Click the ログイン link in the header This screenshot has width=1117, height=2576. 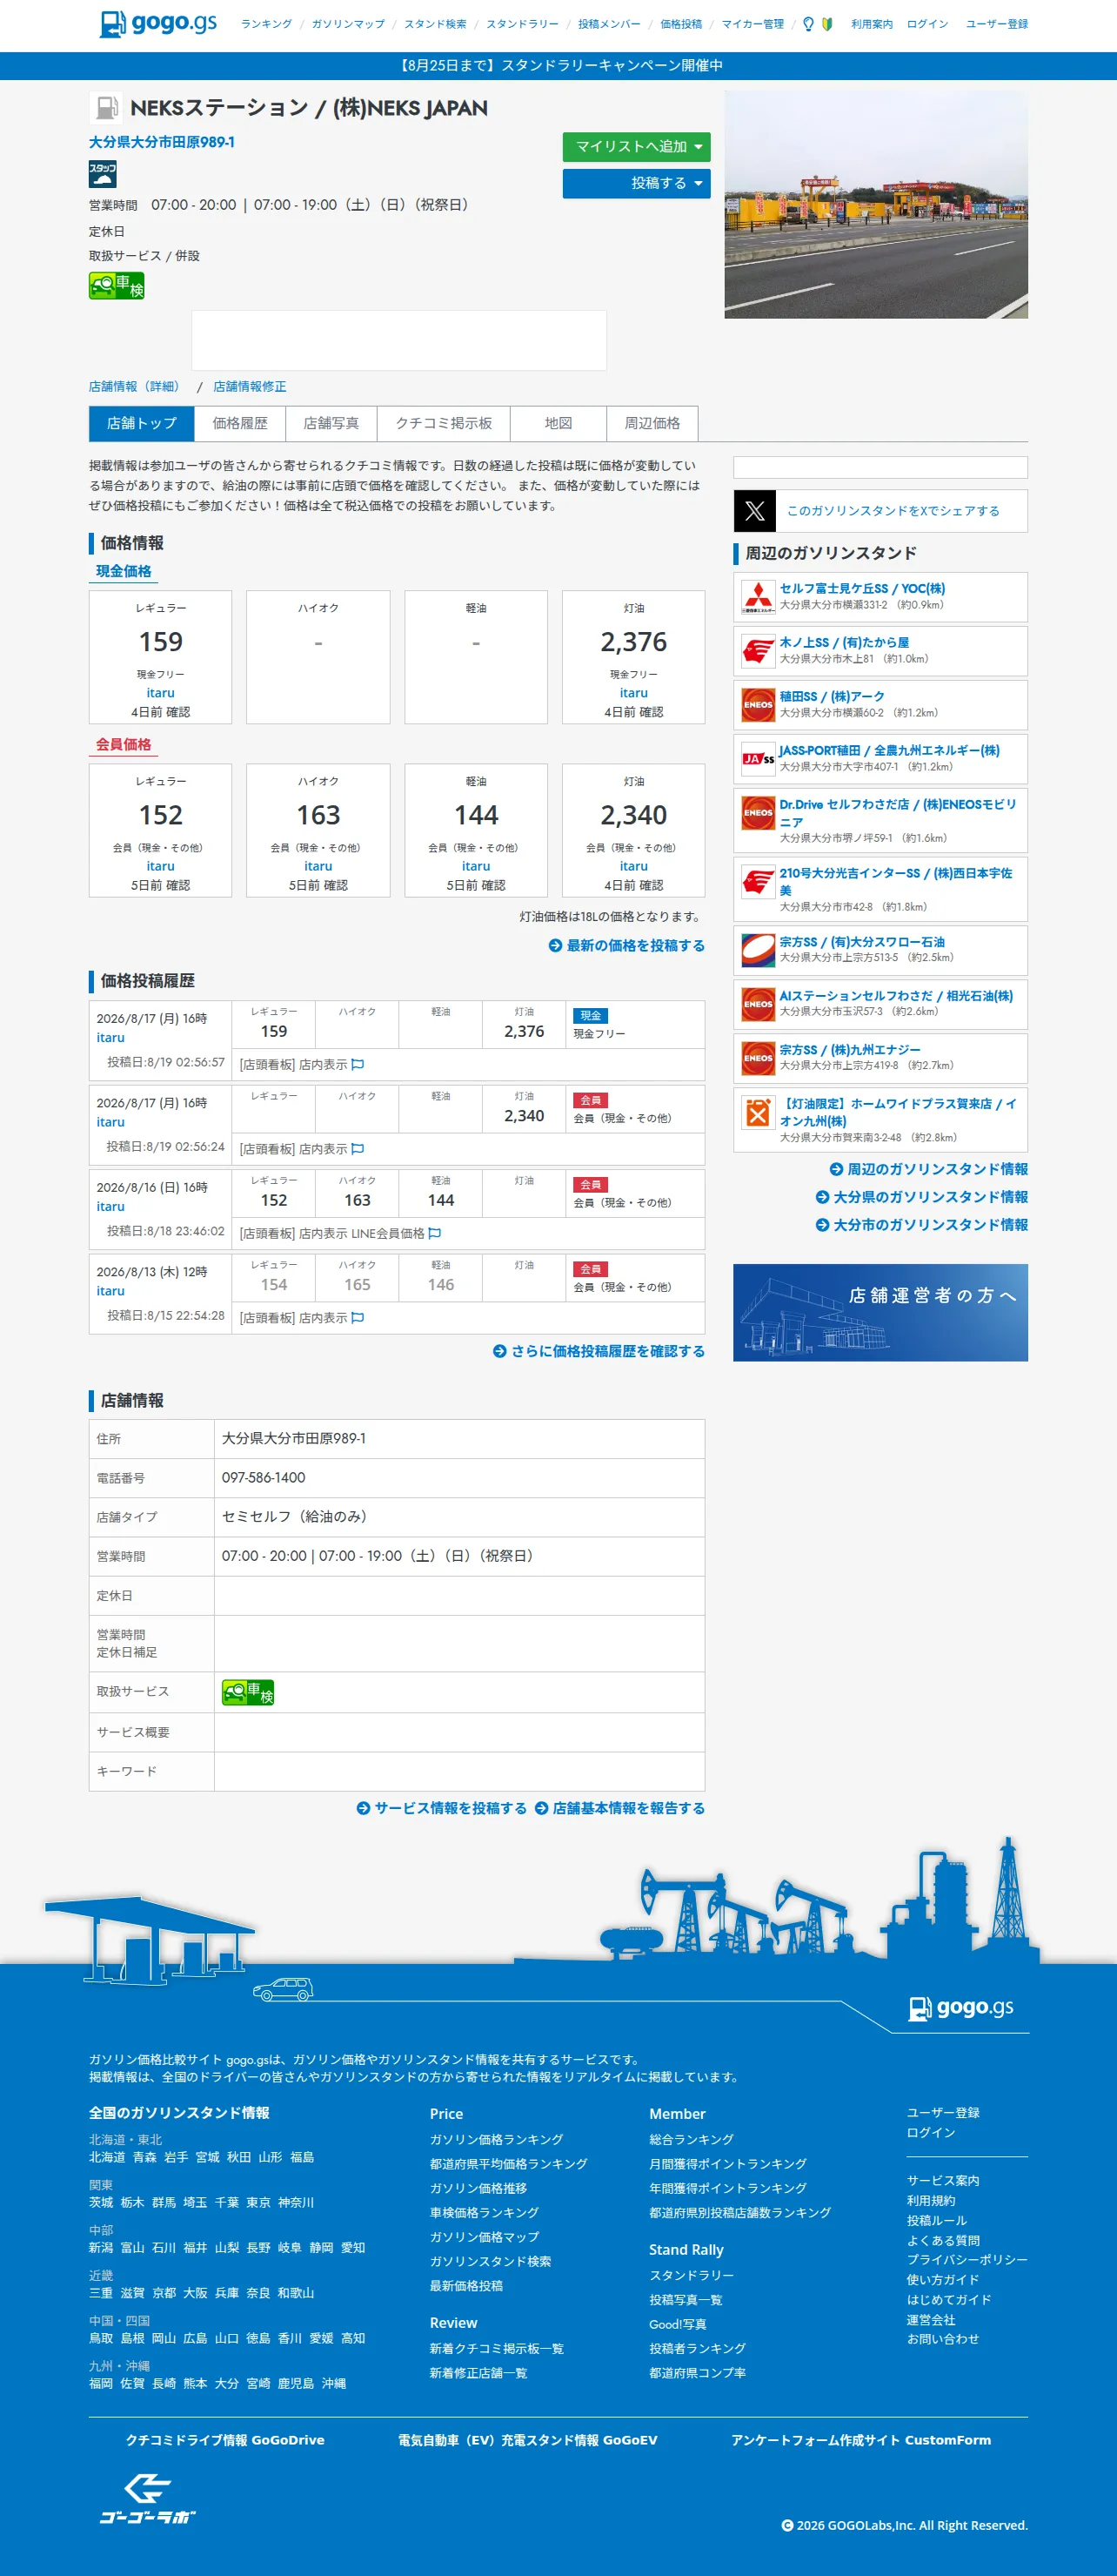click(x=927, y=24)
